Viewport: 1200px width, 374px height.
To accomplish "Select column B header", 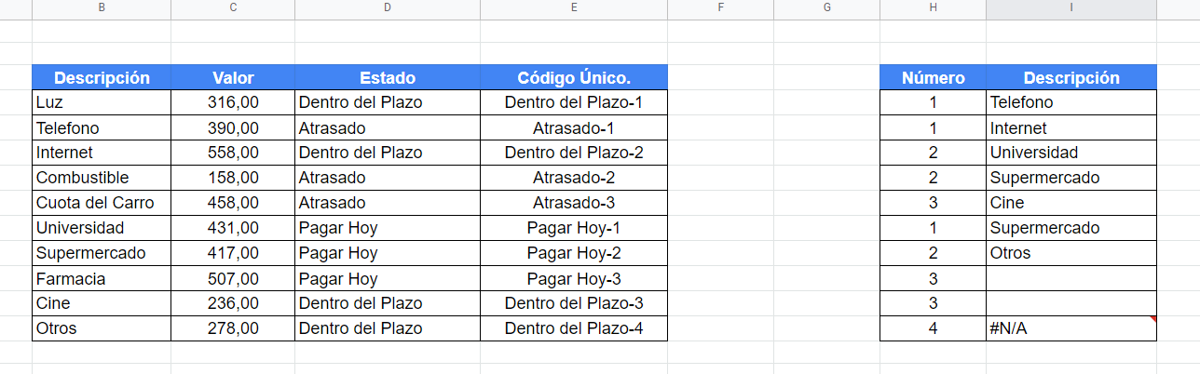I will (x=102, y=7).
